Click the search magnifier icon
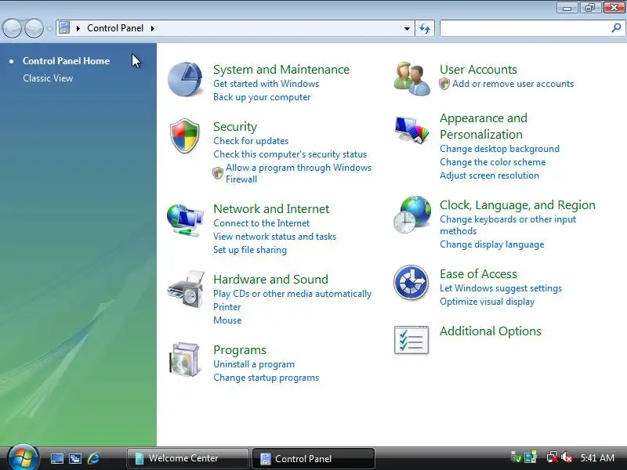The height and width of the screenshot is (470, 627). (616, 28)
